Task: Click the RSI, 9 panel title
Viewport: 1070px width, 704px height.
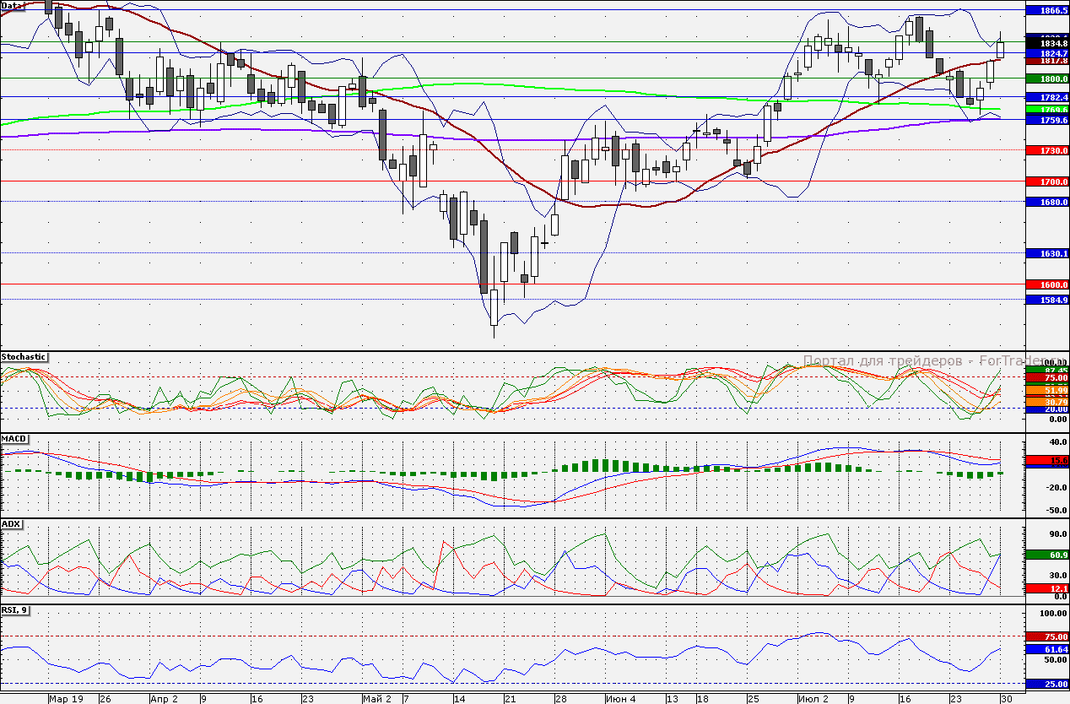Action: (x=16, y=609)
